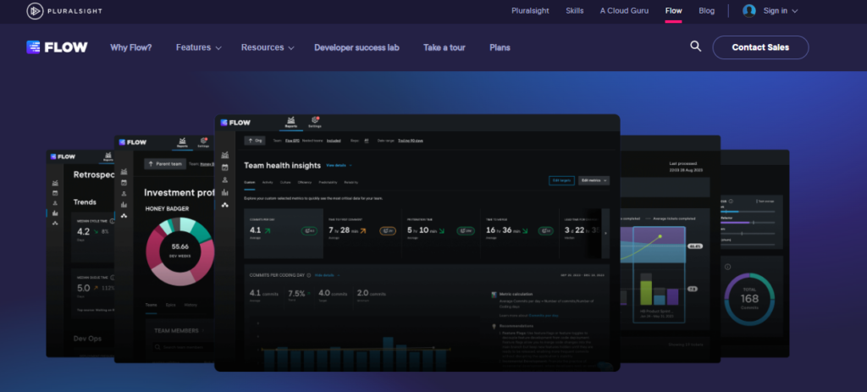
Task: Open the Edit metrics dropdown
Action: pyautogui.click(x=594, y=181)
